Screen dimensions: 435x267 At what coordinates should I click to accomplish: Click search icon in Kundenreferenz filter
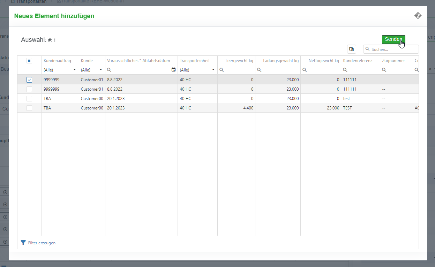345,70
